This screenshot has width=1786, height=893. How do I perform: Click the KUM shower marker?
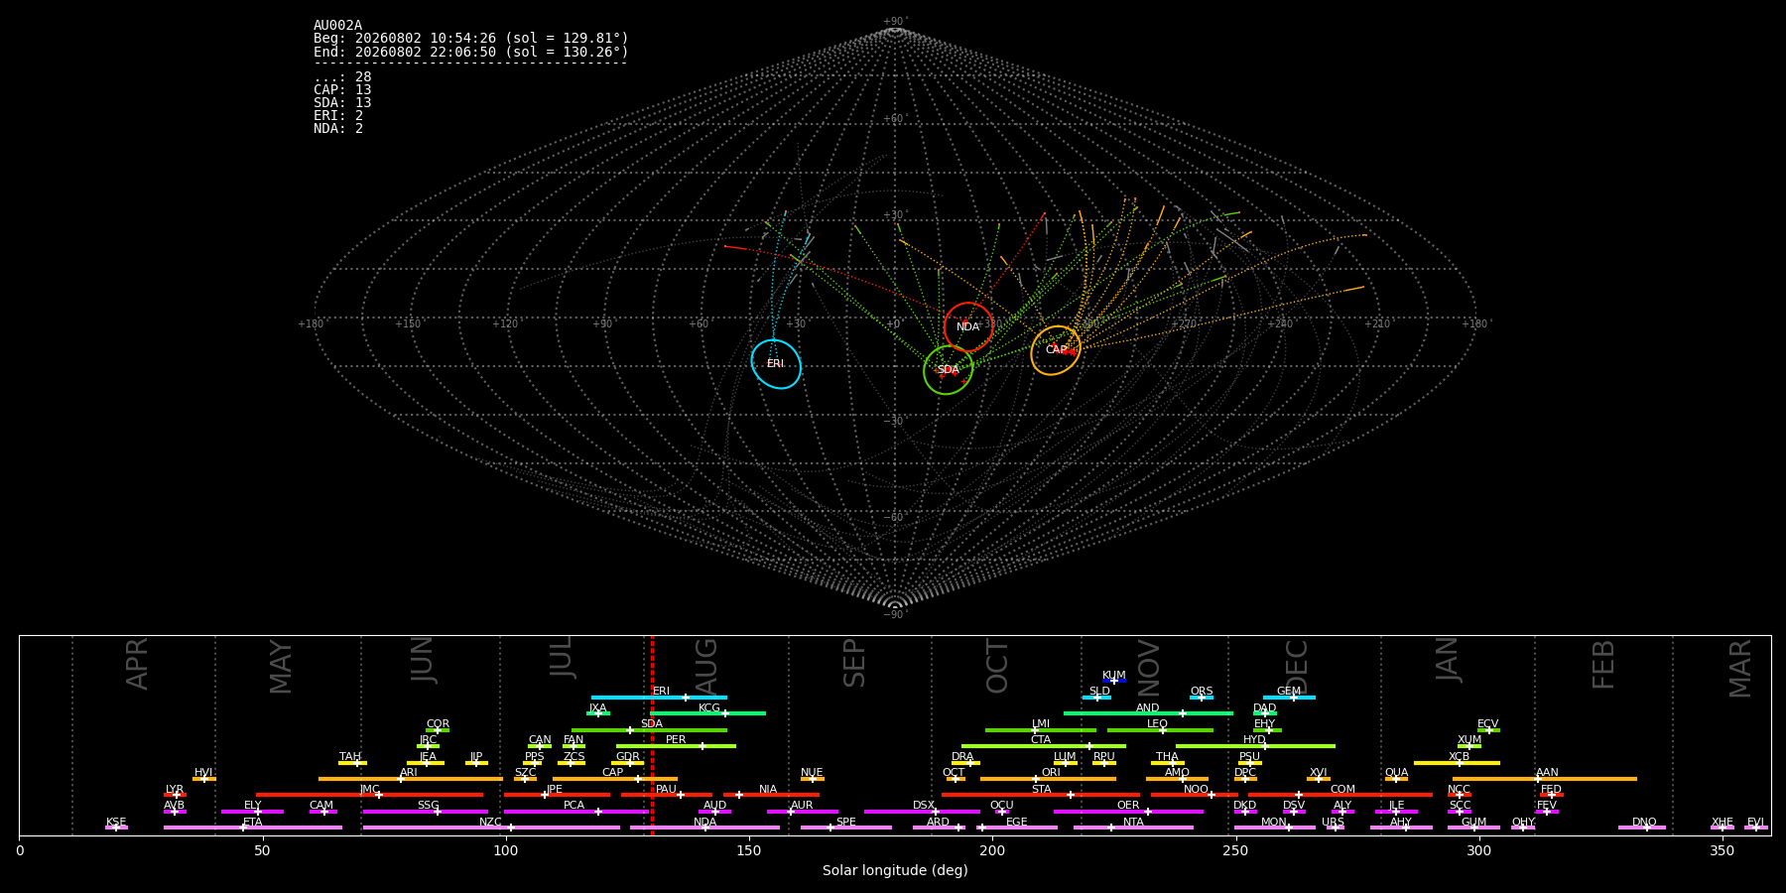1114,681
